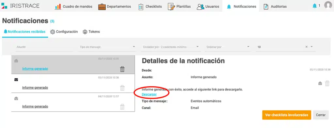The height and width of the screenshot is (128, 334).
Task: Go to Departamentos section
Action: point(114,7)
